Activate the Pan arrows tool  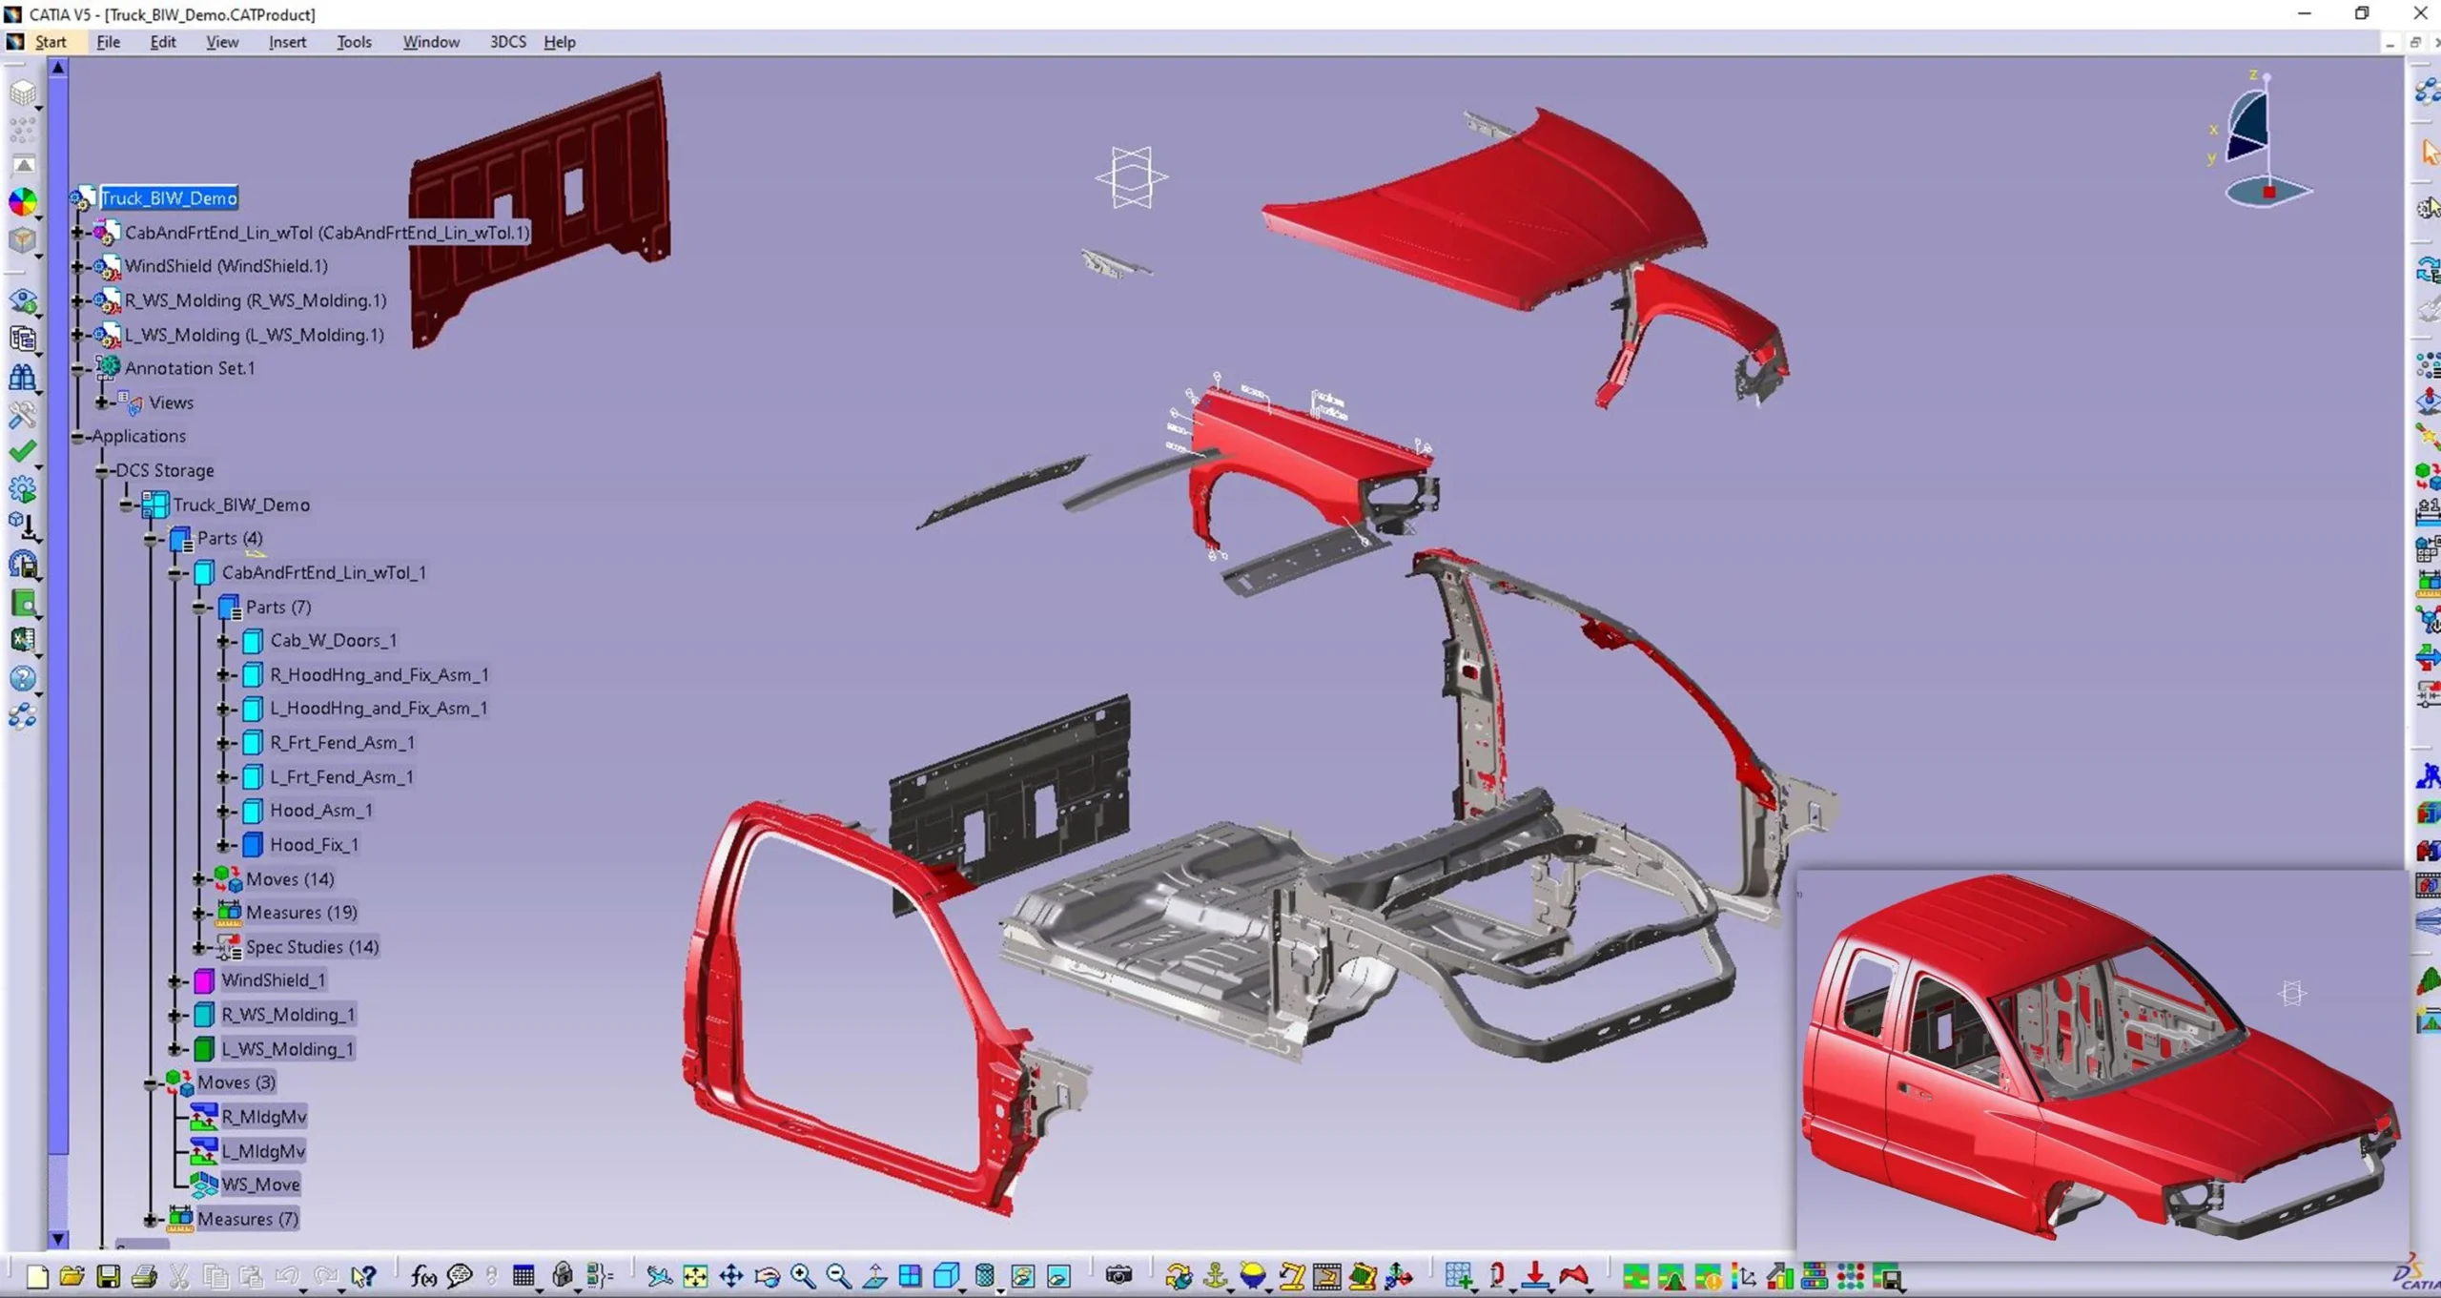coord(731,1276)
